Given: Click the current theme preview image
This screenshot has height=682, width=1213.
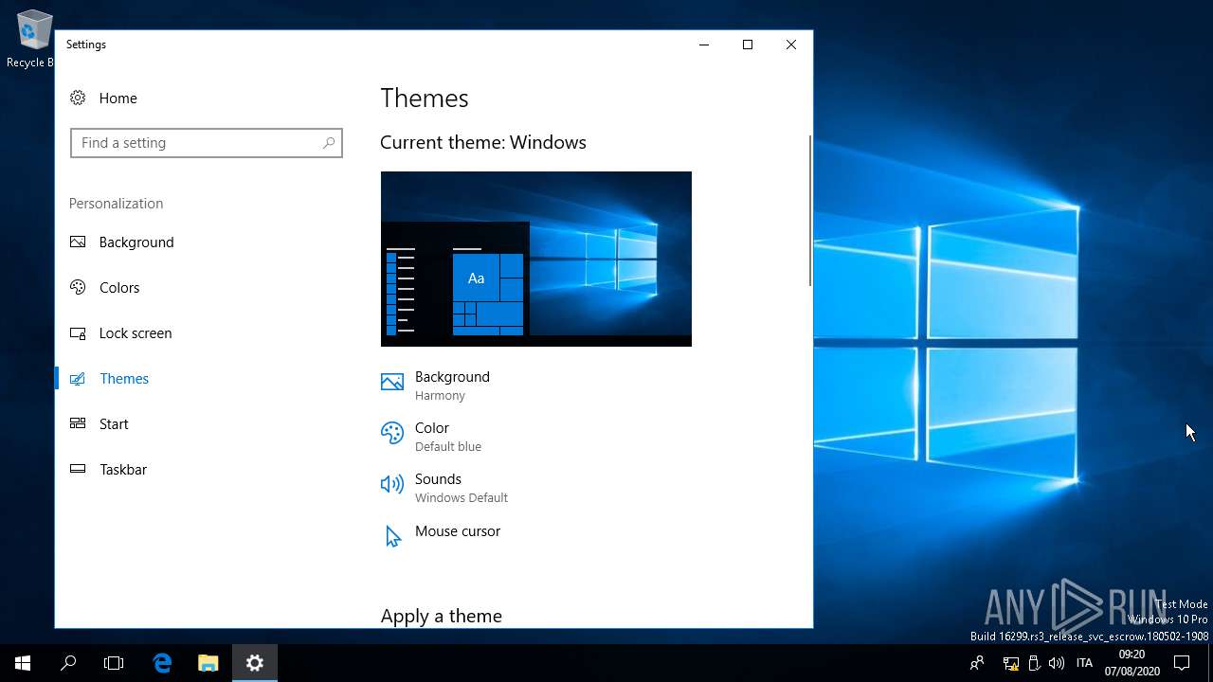Looking at the screenshot, I should (536, 259).
